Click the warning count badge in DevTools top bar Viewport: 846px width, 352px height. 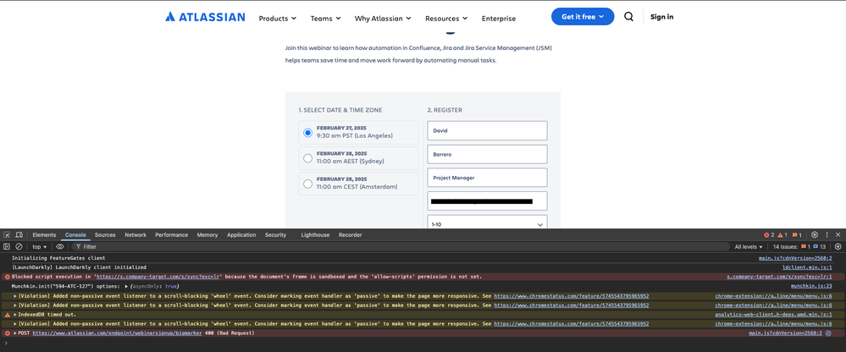[782, 235]
